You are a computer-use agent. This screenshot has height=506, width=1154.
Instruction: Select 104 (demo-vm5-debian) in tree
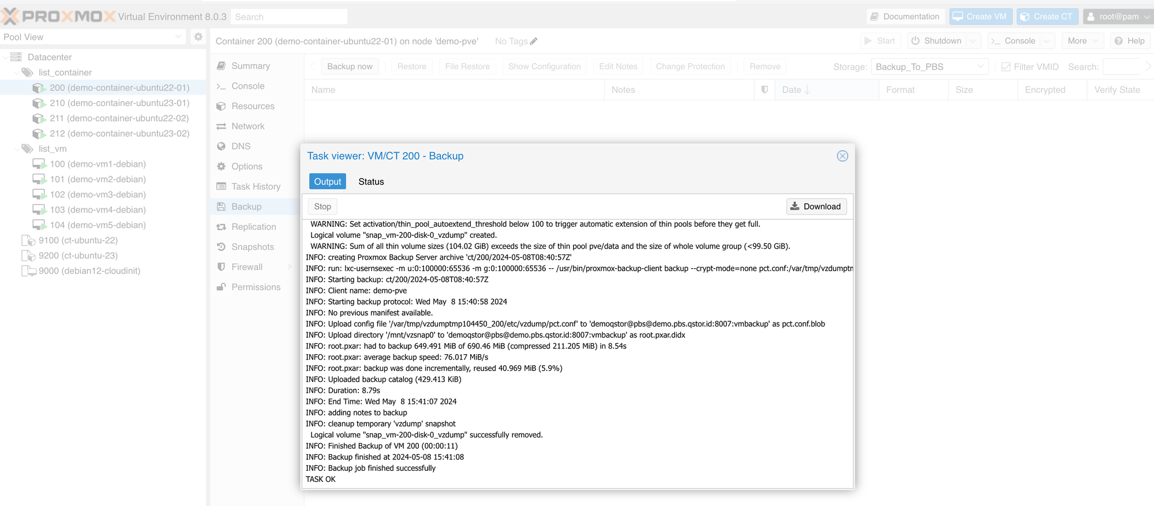[x=103, y=225]
